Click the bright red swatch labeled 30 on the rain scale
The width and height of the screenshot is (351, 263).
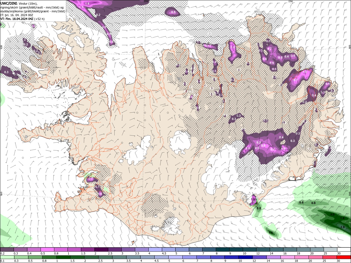coord(344,257)
